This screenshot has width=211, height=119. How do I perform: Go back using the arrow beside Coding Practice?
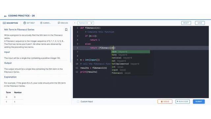(5, 16)
